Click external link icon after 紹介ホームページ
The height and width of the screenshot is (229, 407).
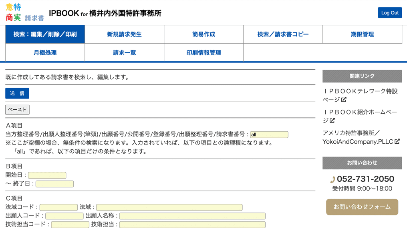332,121
